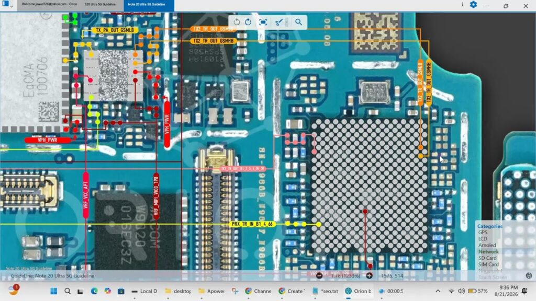This screenshot has height=301, width=536.
Task: Open the magnifier search tool
Action: (x=298, y=22)
